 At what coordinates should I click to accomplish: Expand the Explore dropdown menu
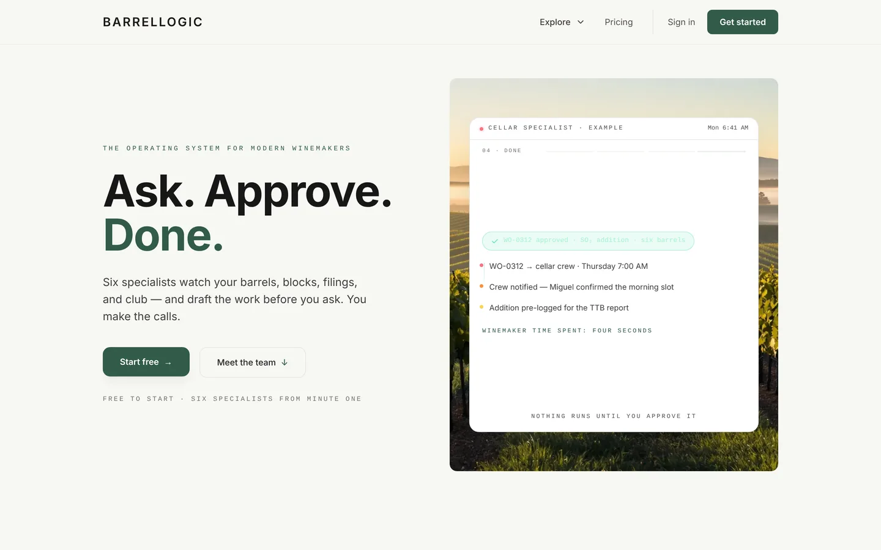pyautogui.click(x=562, y=22)
